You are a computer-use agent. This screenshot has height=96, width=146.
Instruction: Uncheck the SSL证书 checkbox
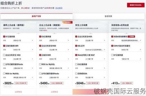tap(76, 46)
